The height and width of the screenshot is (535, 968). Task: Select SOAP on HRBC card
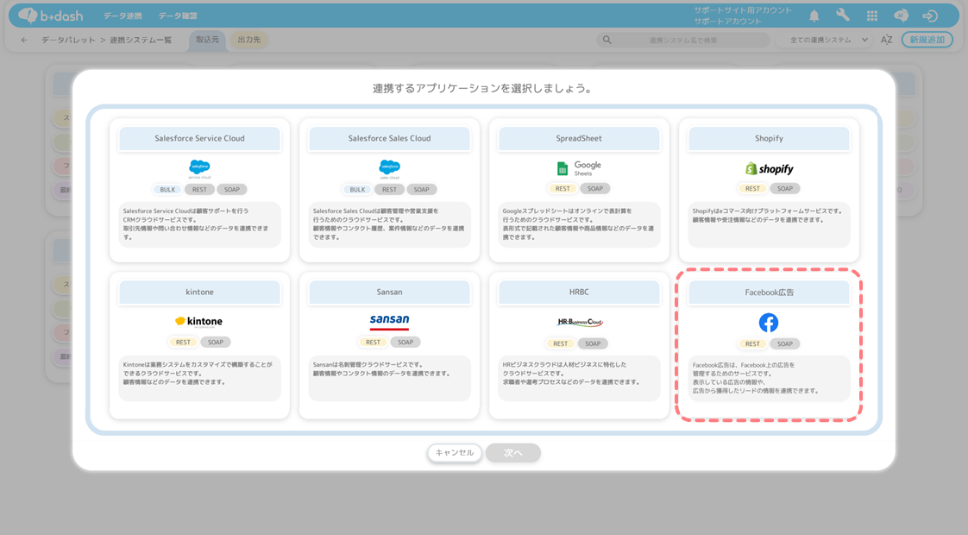pyautogui.click(x=593, y=343)
